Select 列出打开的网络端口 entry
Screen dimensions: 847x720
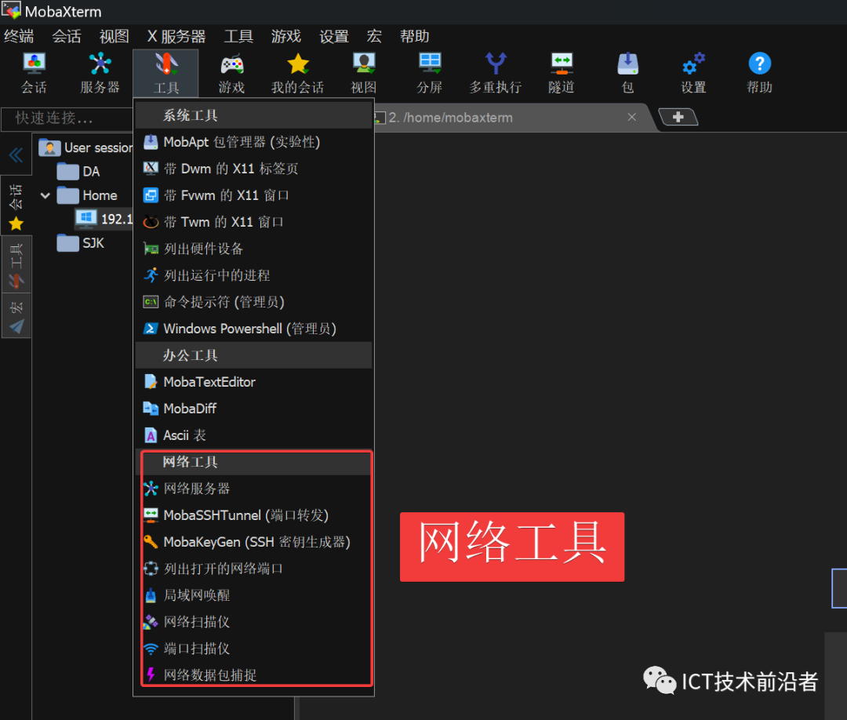[253, 568]
